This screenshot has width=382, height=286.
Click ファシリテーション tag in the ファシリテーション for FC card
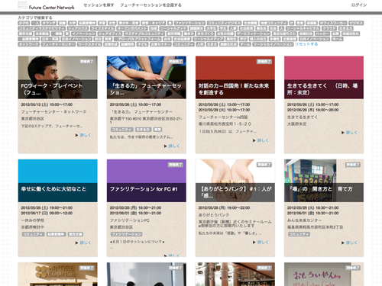point(126,234)
